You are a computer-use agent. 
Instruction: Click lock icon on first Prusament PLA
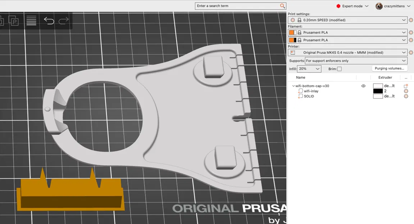(x=299, y=32)
